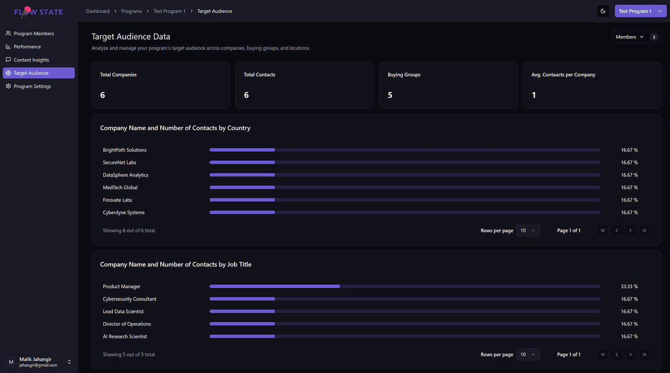Open Programs breadcrumb link
The image size is (670, 373).
point(131,11)
